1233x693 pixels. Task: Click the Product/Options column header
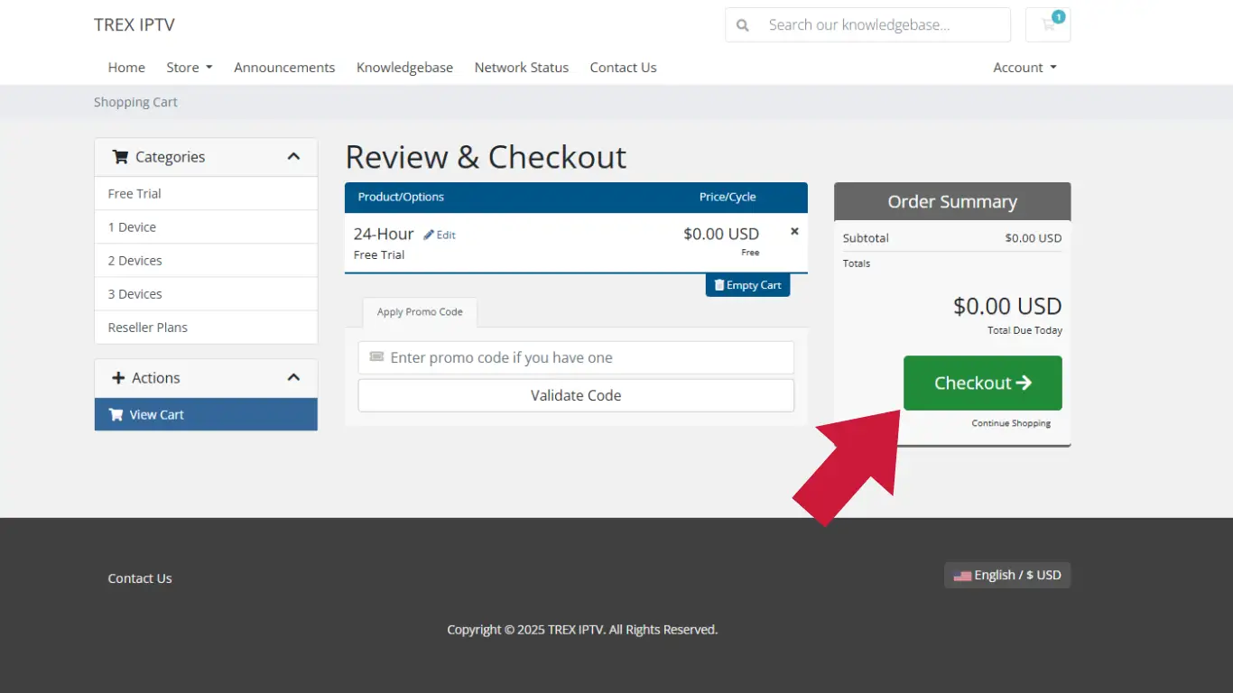401,197
